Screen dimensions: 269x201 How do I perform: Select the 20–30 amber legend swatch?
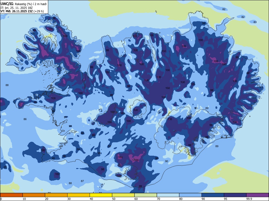[56, 195]
